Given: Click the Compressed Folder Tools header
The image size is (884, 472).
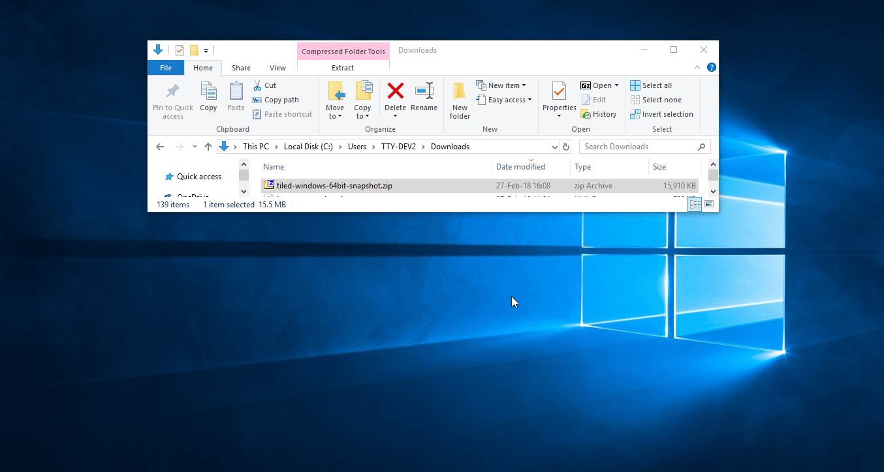Looking at the screenshot, I should coord(343,52).
